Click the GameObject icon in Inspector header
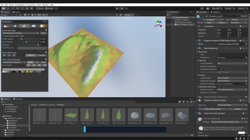250x140 pixels. pos(198,16)
